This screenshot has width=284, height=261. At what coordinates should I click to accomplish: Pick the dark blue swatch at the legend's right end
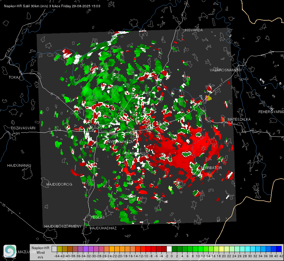[279, 249]
